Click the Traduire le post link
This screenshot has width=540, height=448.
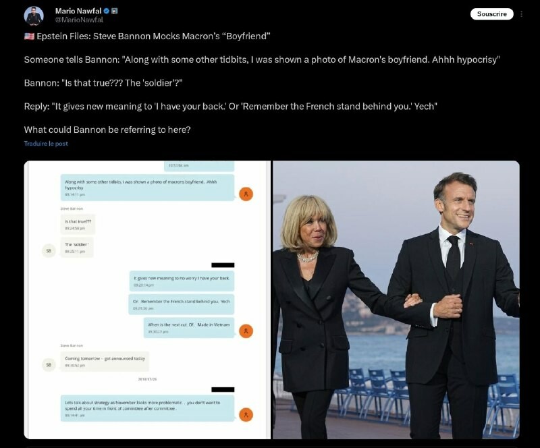click(46, 144)
